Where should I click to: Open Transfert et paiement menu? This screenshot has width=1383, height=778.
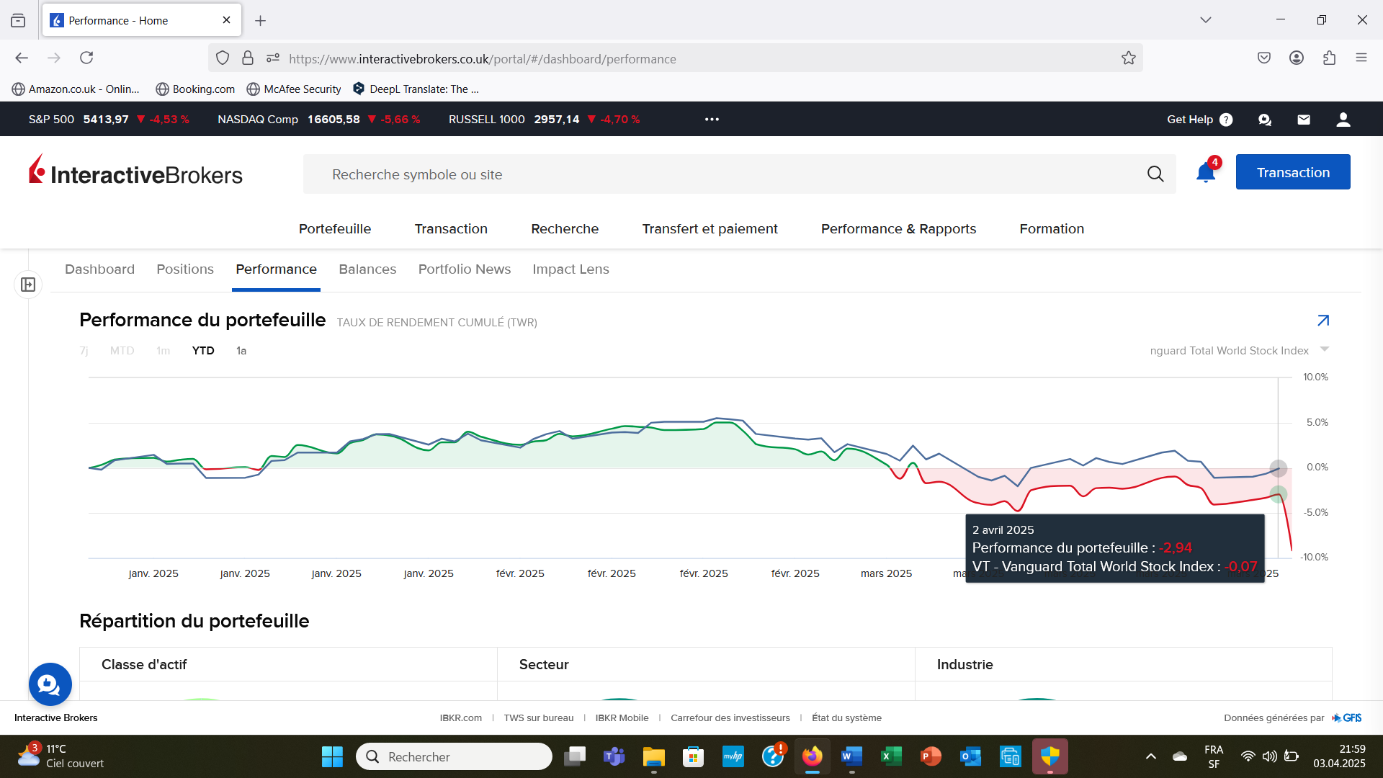tap(710, 229)
